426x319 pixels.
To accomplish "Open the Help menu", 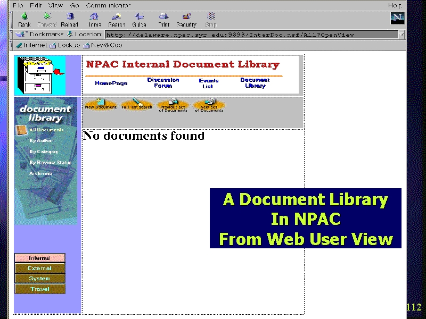I will (395, 5).
